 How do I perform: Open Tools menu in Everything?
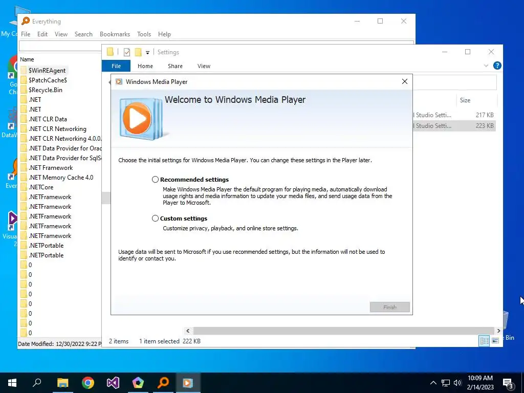(x=144, y=34)
